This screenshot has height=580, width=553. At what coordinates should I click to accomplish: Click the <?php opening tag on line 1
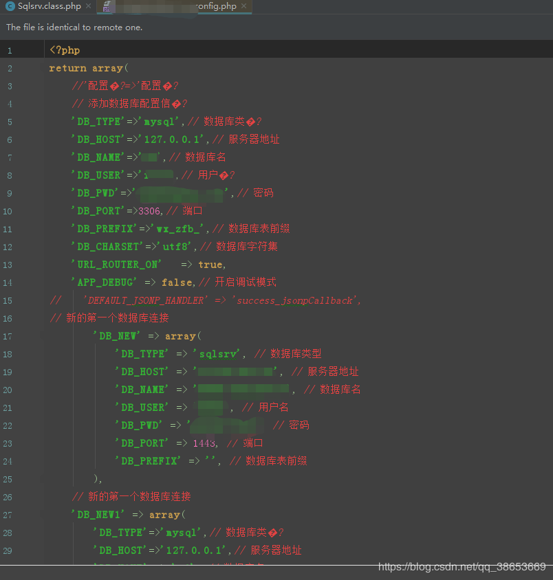point(65,50)
